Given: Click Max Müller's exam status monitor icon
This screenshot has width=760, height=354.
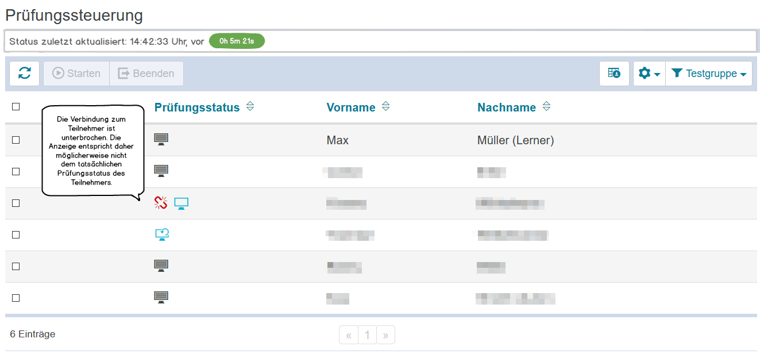Looking at the screenshot, I should click(x=161, y=140).
